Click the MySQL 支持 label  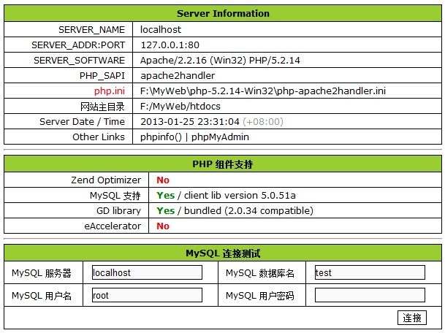(x=115, y=196)
